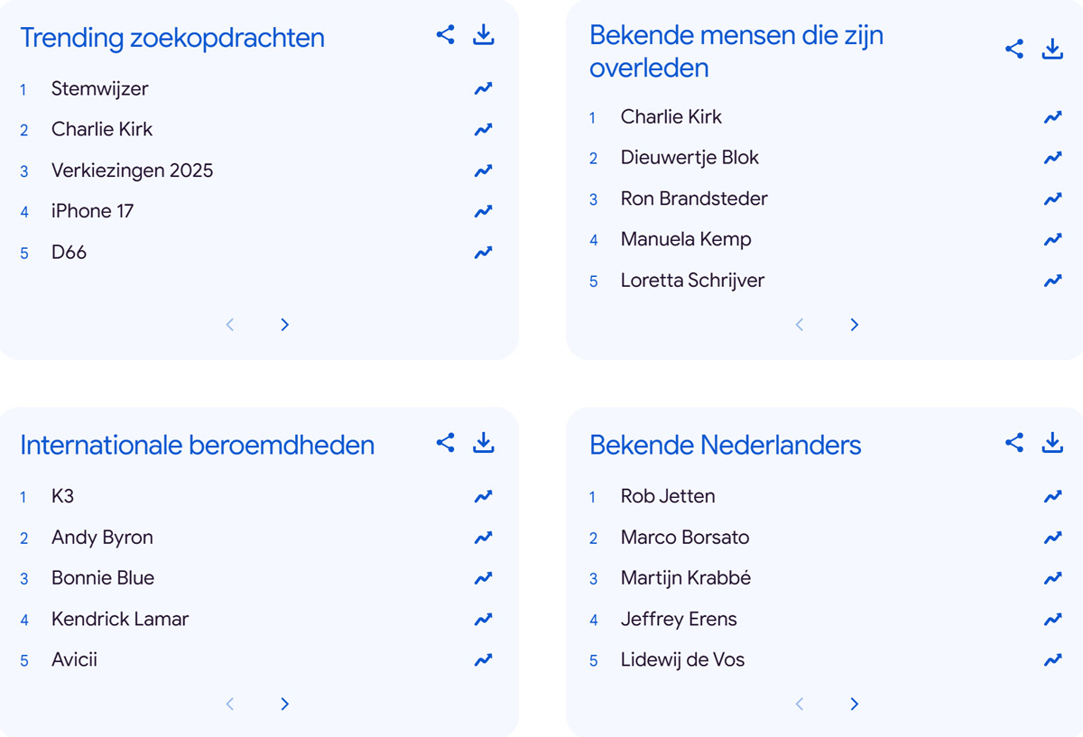Click the trend graph icon next to Avicii
The height and width of the screenshot is (737, 1083).
tap(483, 659)
